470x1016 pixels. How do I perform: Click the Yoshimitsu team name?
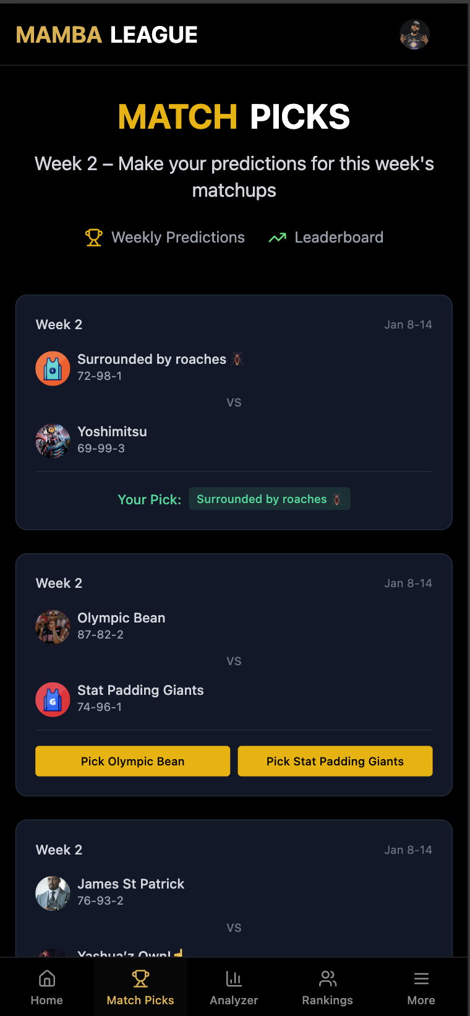[112, 431]
